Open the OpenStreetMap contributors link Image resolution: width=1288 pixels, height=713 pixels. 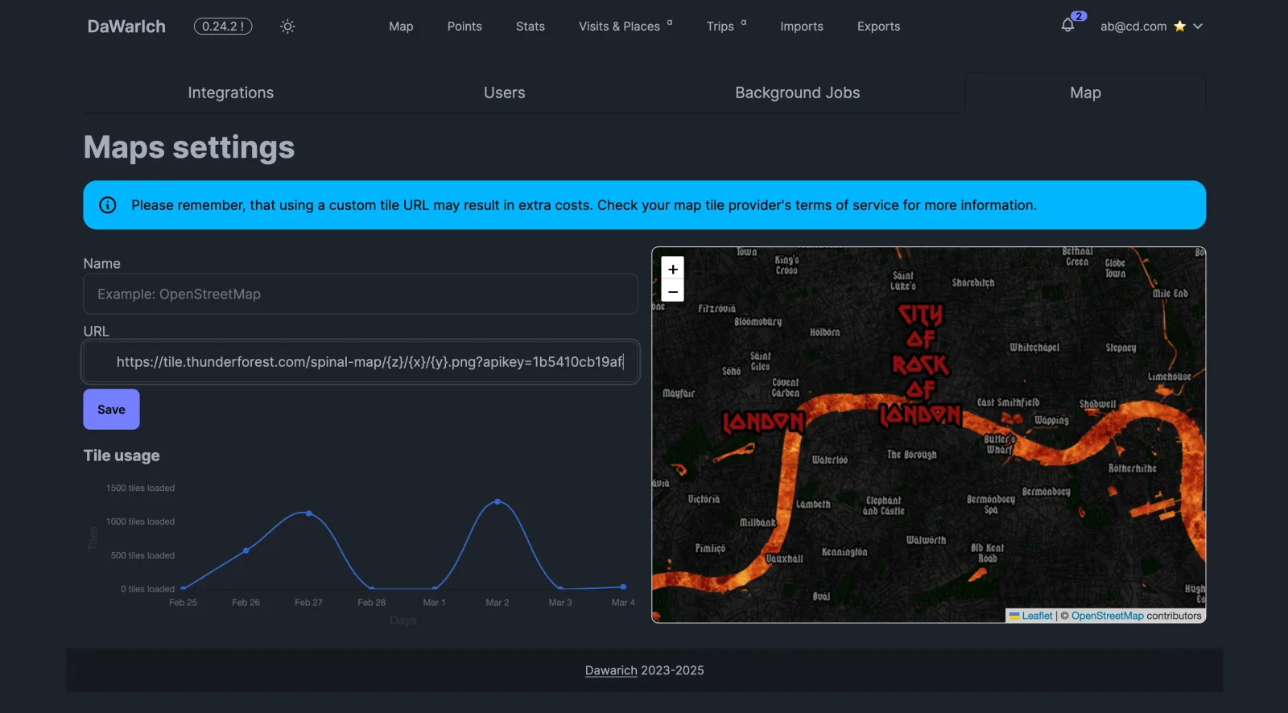click(x=1108, y=616)
